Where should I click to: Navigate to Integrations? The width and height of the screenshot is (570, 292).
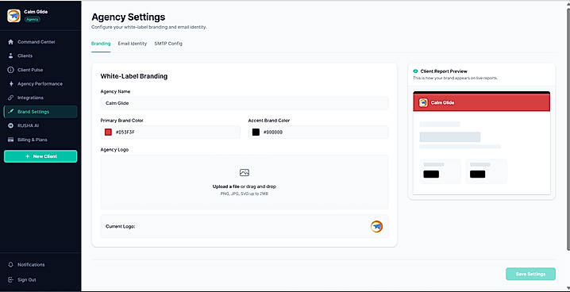(x=40, y=98)
